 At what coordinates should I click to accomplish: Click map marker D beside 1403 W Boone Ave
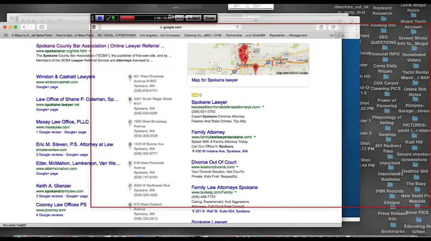point(130,145)
